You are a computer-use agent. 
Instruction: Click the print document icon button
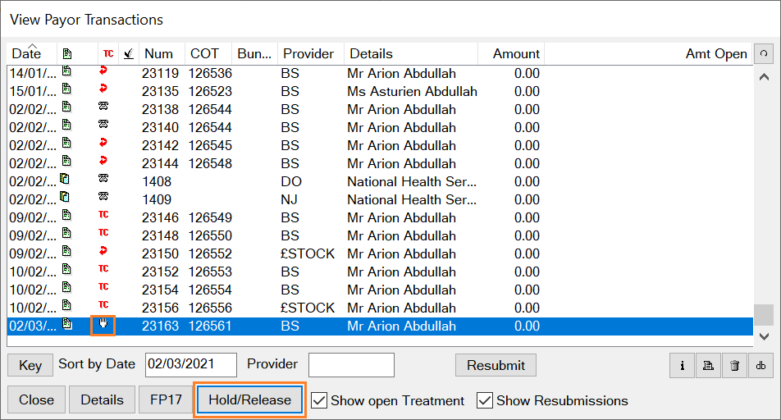708,365
